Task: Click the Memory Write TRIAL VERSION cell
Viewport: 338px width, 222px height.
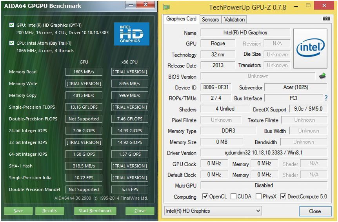Action: pyautogui.click(x=84, y=84)
